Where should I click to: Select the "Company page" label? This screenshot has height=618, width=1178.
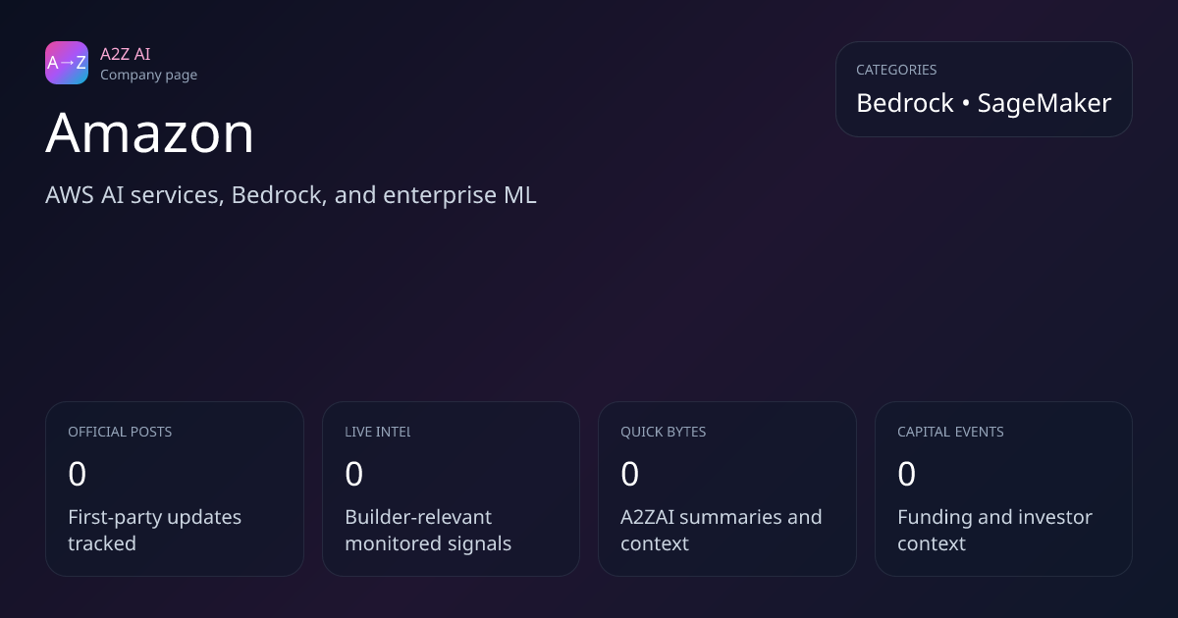click(x=148, y=75)
